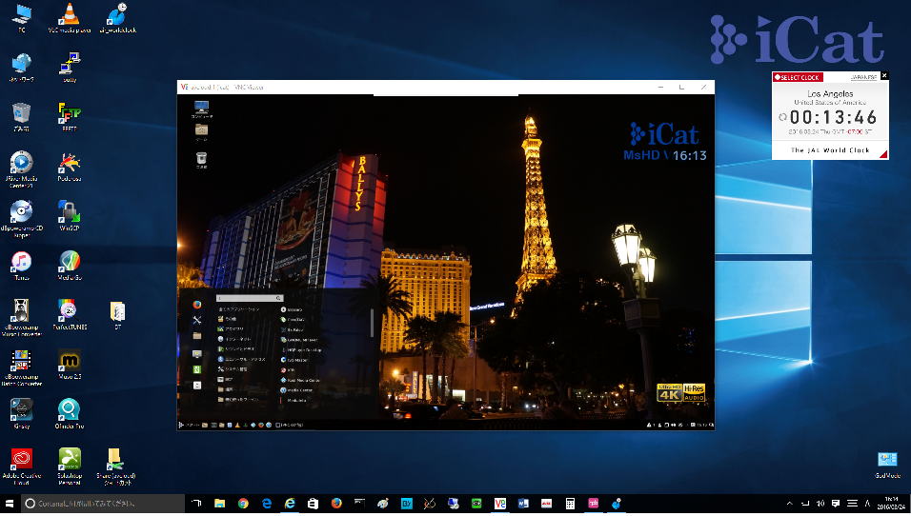
Task: Open Task View on the taskbar
Action: (196, 504)
